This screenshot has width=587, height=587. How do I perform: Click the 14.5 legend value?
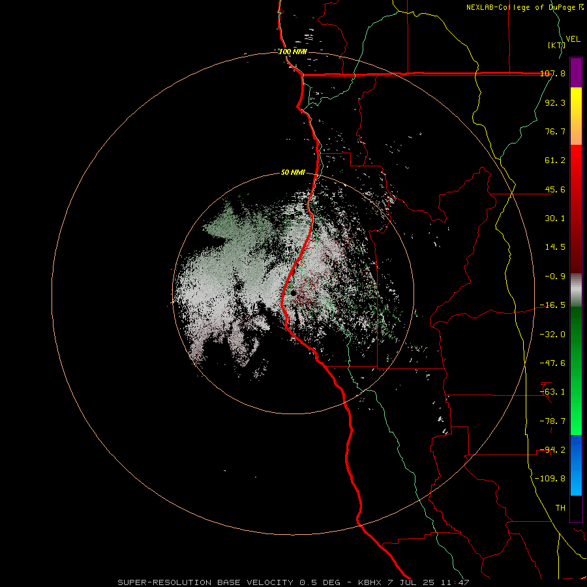555,247
